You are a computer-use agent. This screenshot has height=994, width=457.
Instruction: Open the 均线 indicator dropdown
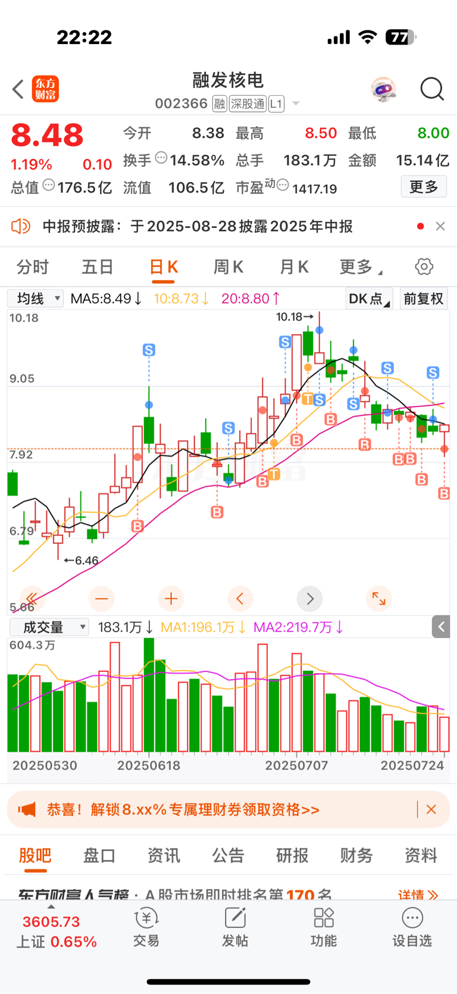tap(35, 298)
